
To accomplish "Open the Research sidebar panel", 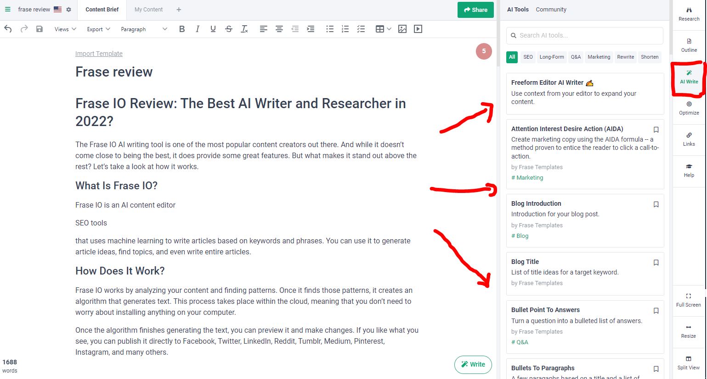I will click(x=689, y=14).
